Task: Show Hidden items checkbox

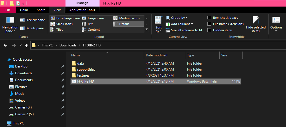Action: 209,30
